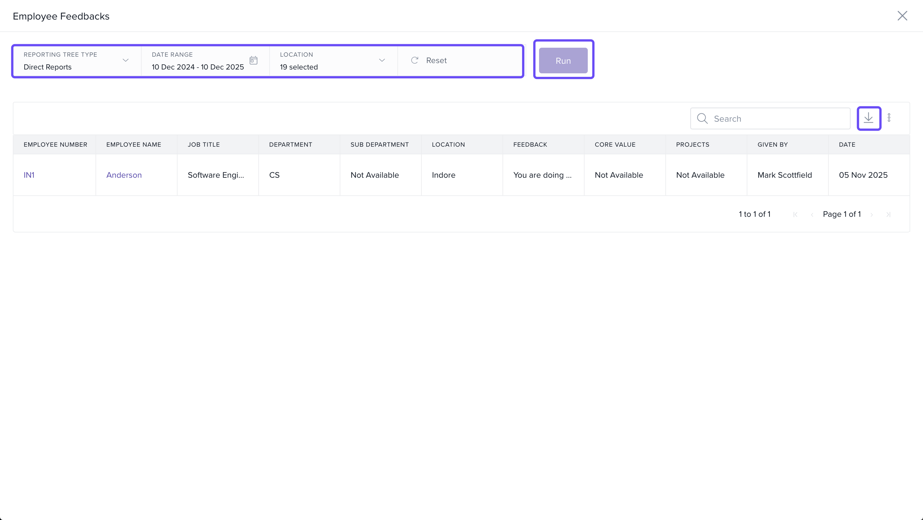Screen dimensions: 923x520
Task: Open the Date Range picker field
Action: (x=198, y=67)
